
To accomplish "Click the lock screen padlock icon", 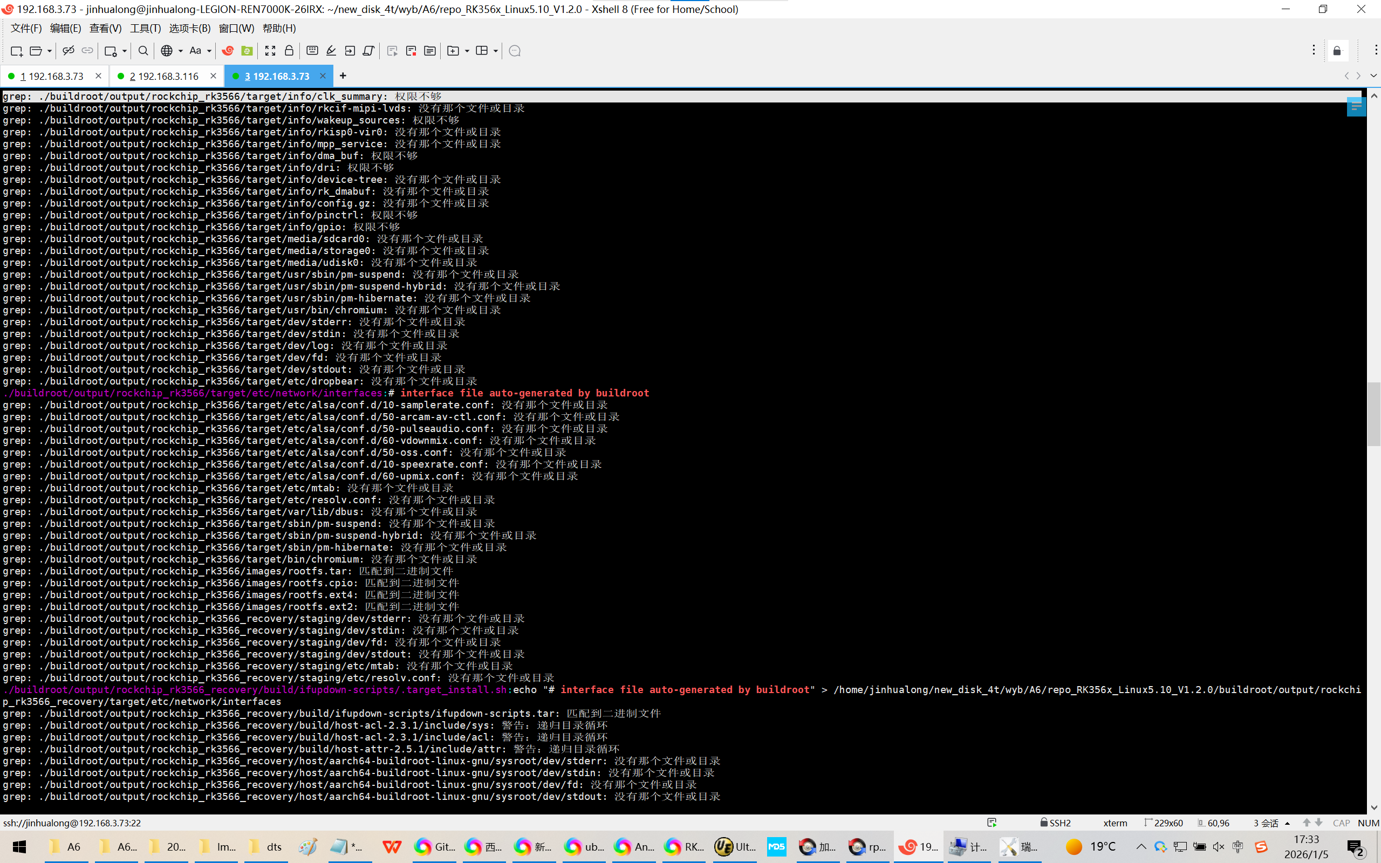I will (x=289, y=51).
